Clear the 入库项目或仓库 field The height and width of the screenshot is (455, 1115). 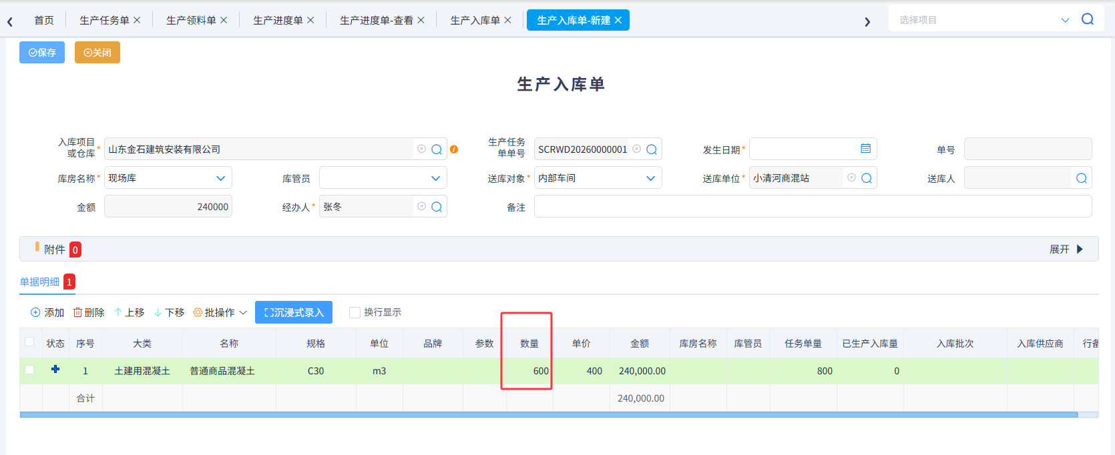pos(421,149)
